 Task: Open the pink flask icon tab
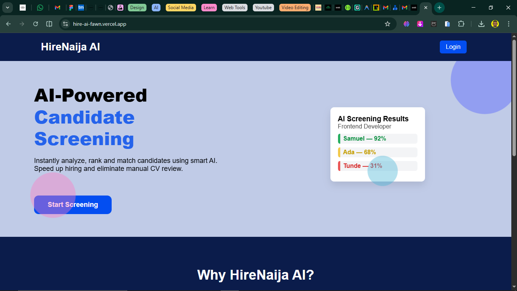[x=120, y=8]
